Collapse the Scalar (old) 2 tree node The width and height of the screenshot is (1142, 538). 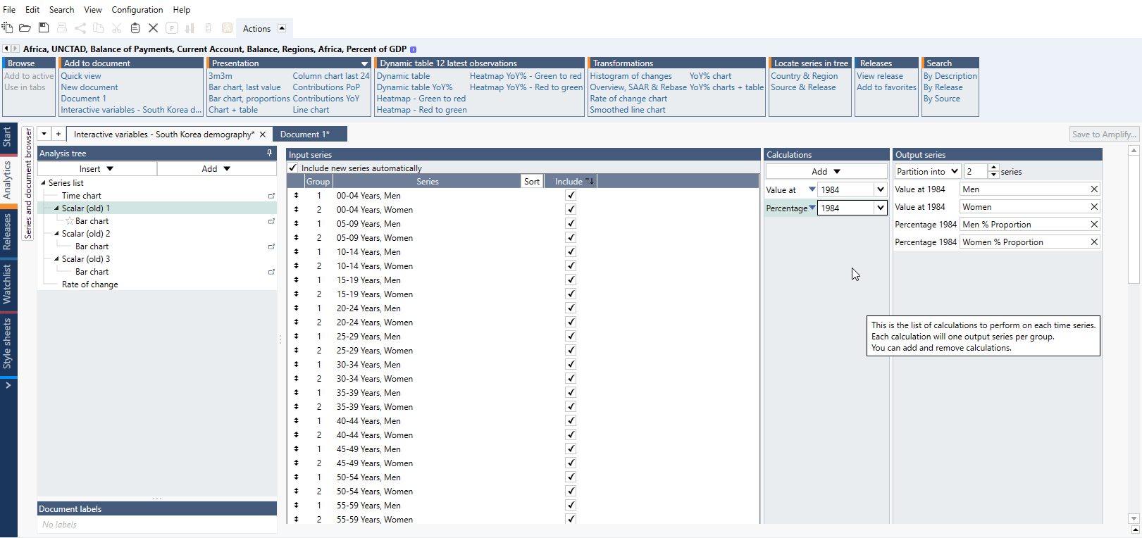click(56, 234)
